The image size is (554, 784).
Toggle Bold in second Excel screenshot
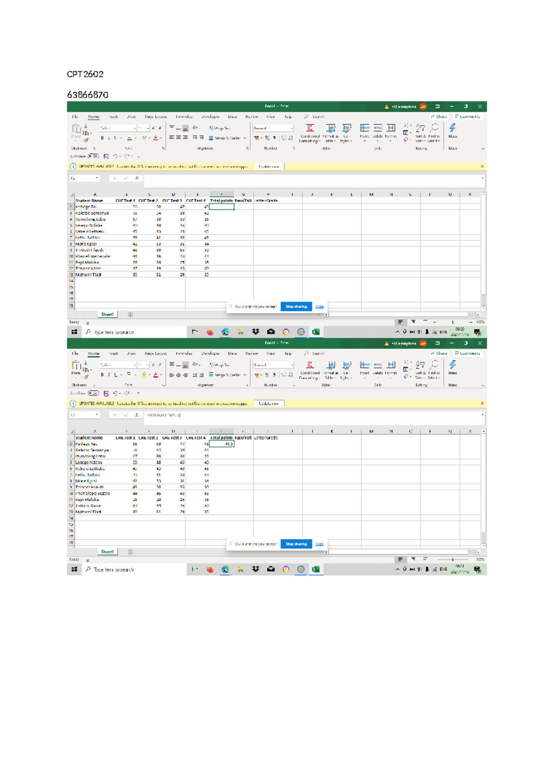click(x=102, y=375)
